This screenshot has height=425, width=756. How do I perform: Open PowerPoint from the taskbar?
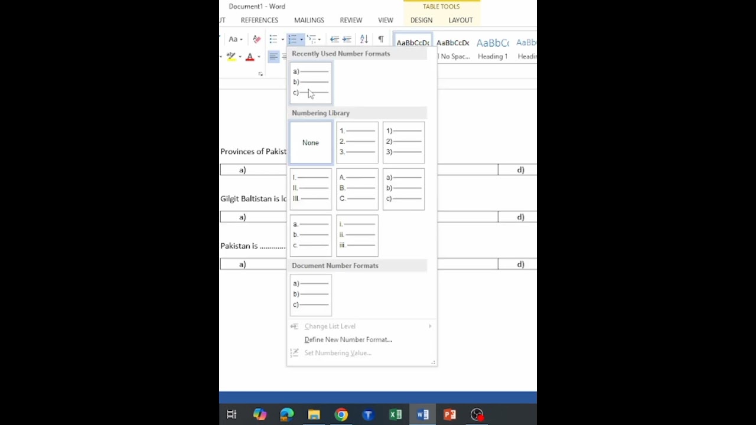click(x=450, y=414)
